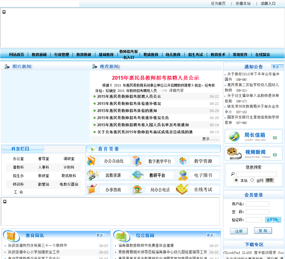
Task: Open the 常用软件 nav item
Action: point(240,55)
